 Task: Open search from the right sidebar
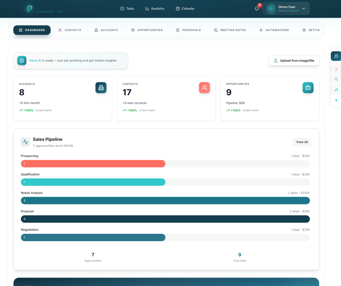coord(336,79)
